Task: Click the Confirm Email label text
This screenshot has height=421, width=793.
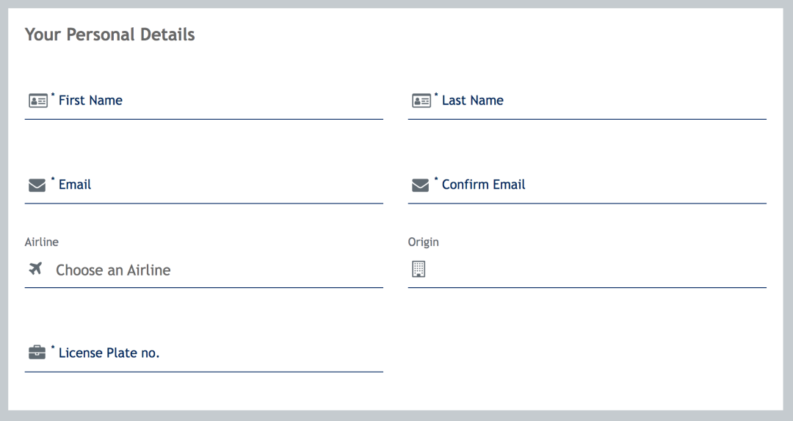Action: pos(483,184)
